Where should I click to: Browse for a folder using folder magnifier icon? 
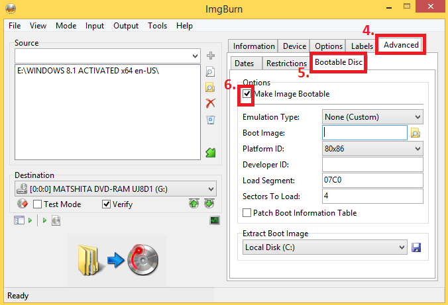[x=210, y=87]
